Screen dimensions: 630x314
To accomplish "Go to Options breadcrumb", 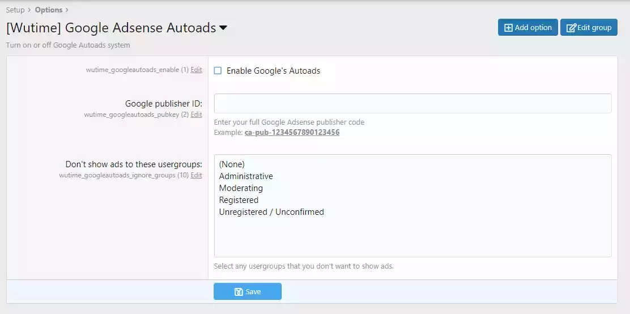I will tap(49, 10).
